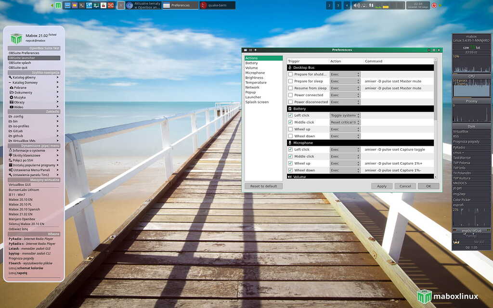This screenshot has height=308, width=493.
Task: Open OBSuite splash from the side menu
Action: click(19, 63)
